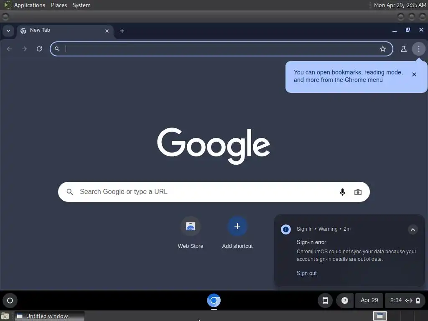Image resolution: width=428 pixels, height=321 pixels.
Task: Go back to previous page
Action: pos(9,49)
